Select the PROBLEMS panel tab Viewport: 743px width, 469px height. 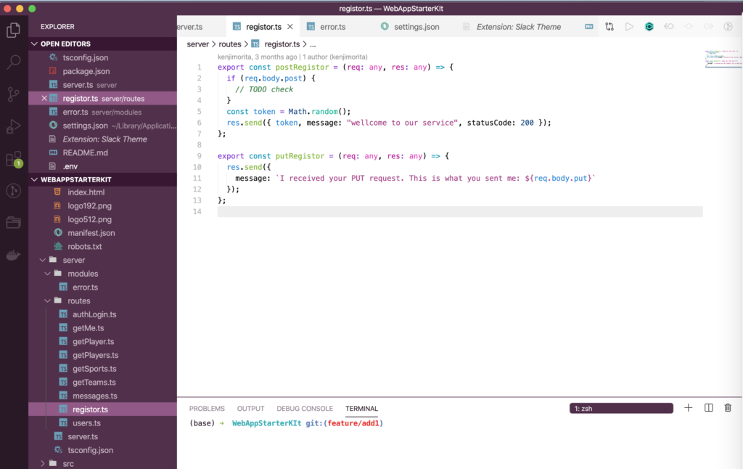point(207,408)
